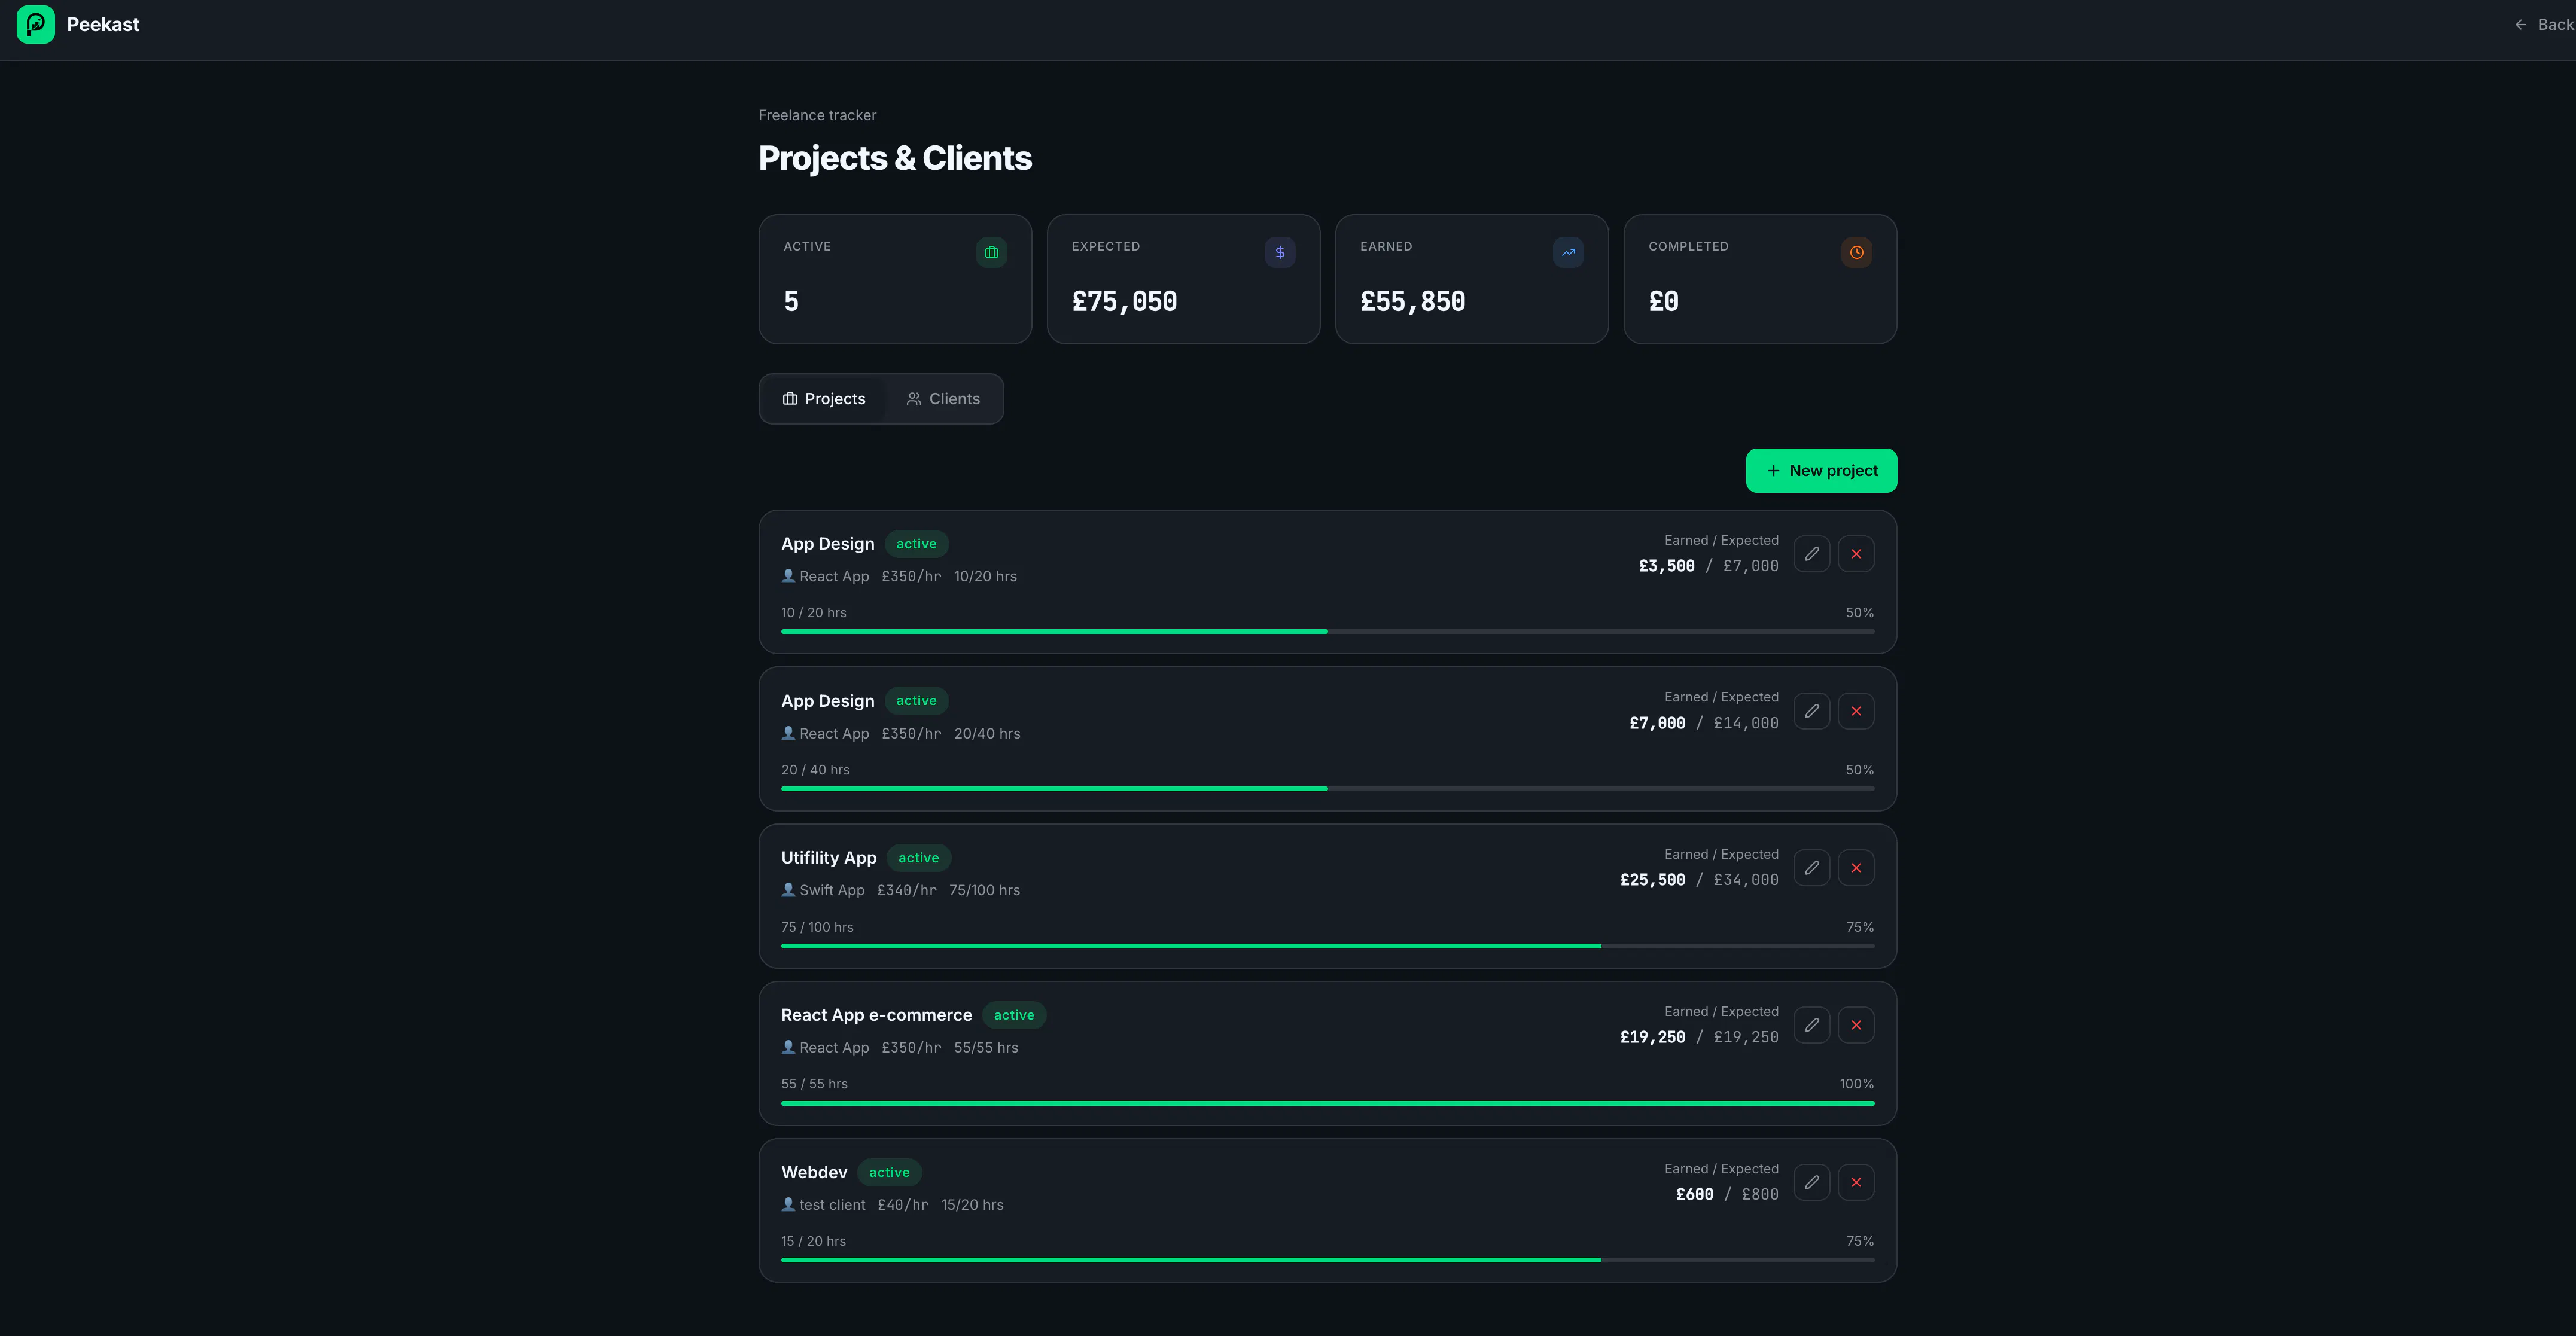Image resolution: width=2576 pixels, height=1336 pixels.
Task: Switch to the Clients tab
Action: 943,399
